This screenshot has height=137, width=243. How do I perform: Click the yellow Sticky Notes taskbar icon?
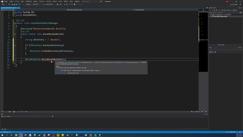63,135
